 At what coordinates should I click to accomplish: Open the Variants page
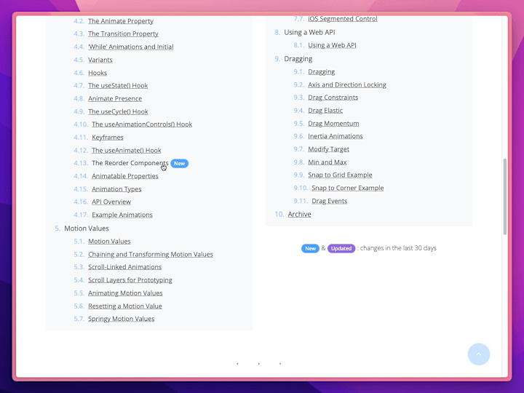[x=100, y=60]
